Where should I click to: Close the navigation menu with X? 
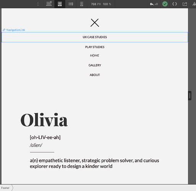95,23
